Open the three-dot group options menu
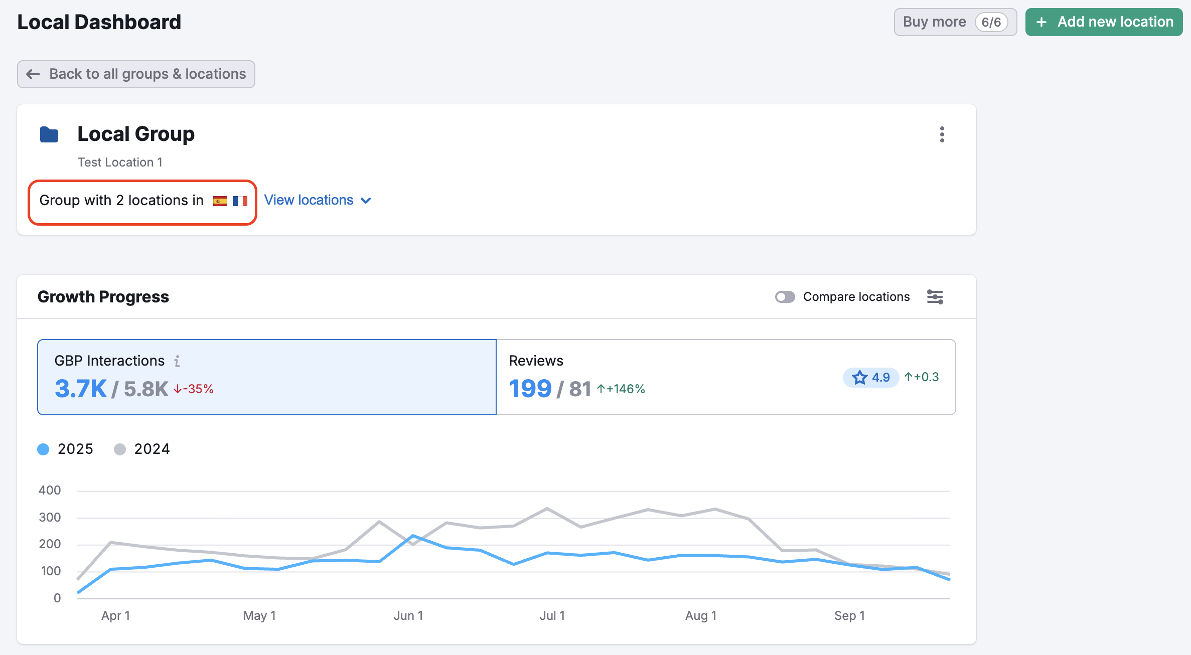The image size is (1191, 655). click(942, 134)
